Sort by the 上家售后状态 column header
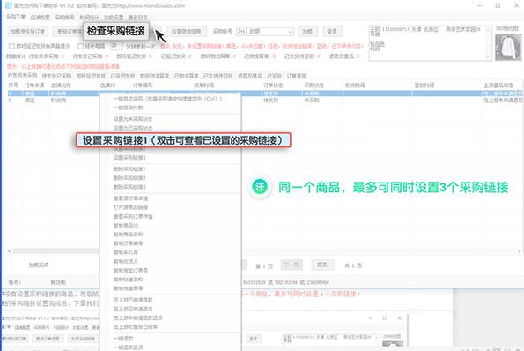The image size is (524, 351). [x=498, y=86]
